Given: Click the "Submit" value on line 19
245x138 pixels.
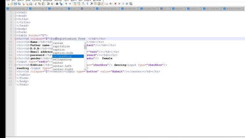Looking at the screenshot, I should (118, 72).
